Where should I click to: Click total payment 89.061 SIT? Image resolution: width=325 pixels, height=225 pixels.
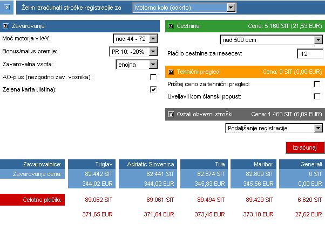tap(160, 200)
